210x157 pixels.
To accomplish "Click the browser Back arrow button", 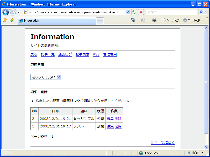I will coord(6,12).
